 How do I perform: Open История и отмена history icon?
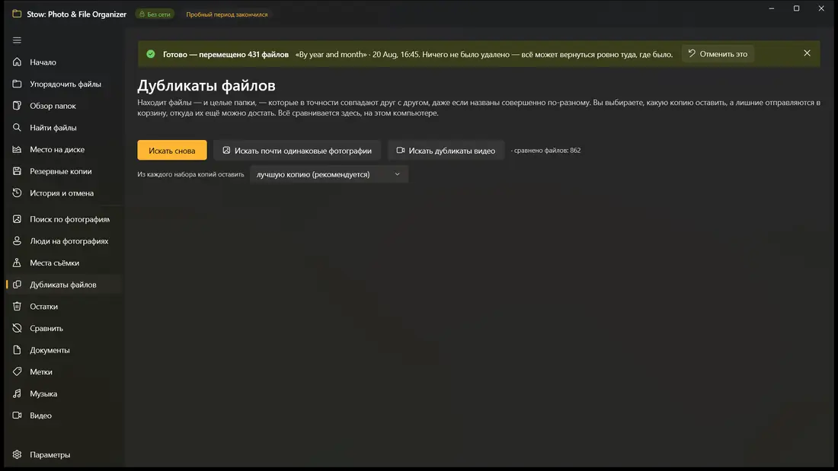pyautogui.click(x=17, y=193)
